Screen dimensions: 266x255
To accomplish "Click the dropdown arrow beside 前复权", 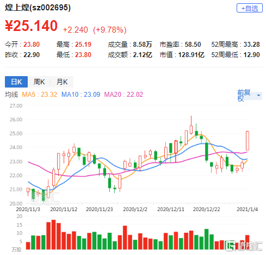I will [259, 95].
